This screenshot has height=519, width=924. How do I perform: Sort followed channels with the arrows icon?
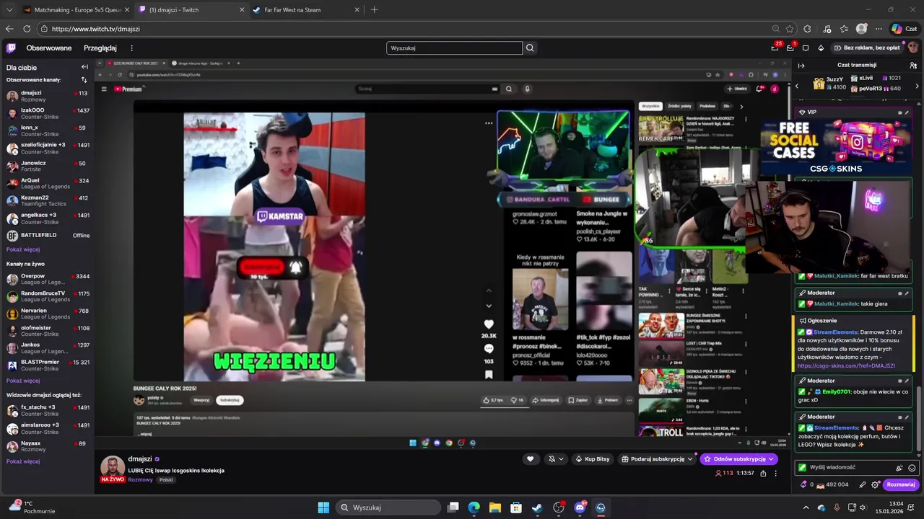pyautogui.click(x=84, y=80)
